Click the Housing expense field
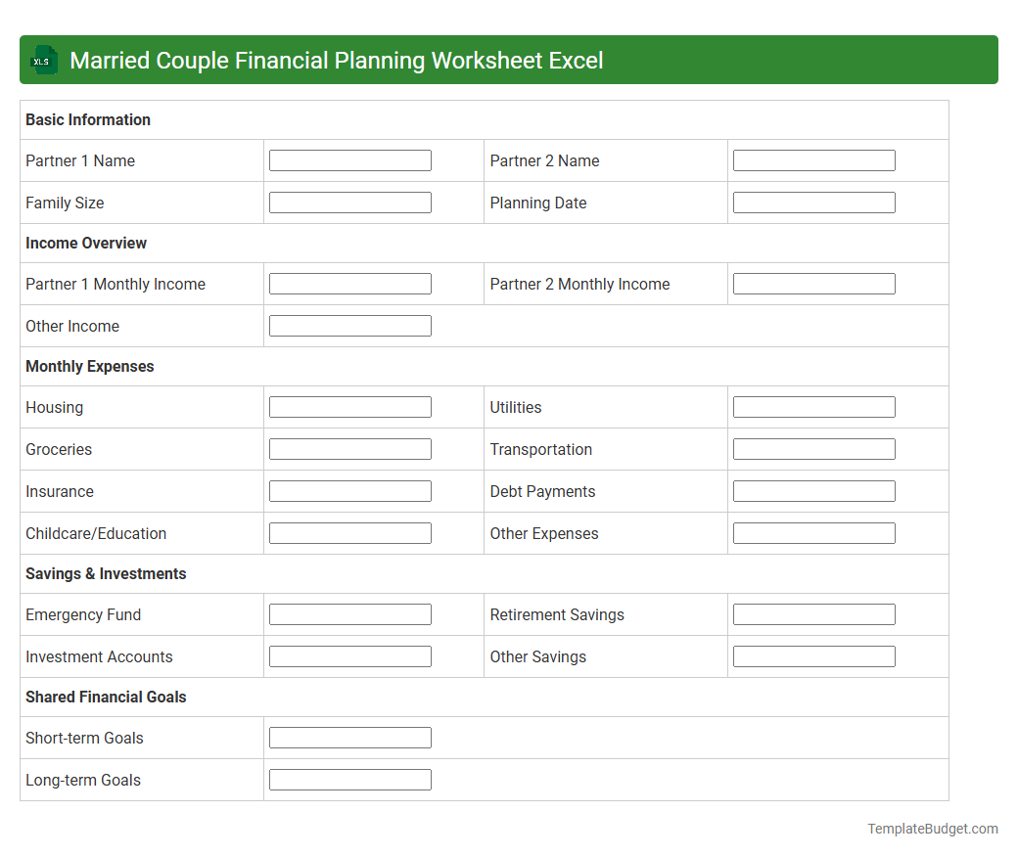1018x857 pixels. click(x=349, y=406)
